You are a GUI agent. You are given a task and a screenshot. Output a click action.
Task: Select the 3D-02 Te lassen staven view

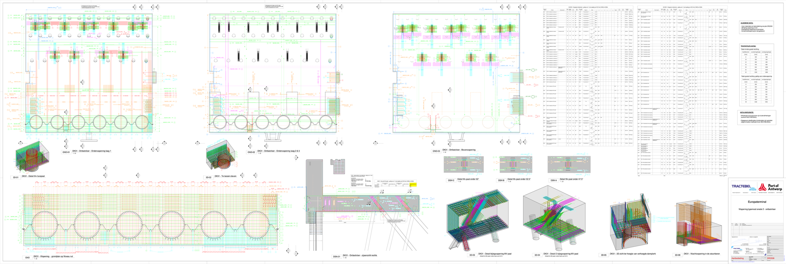coord(221,157)
